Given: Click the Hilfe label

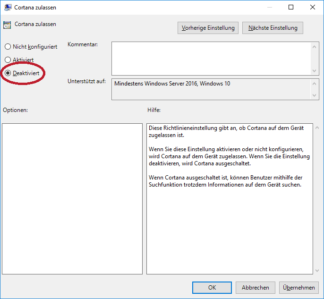Looking at the screenshot, I should click(154, 110).
